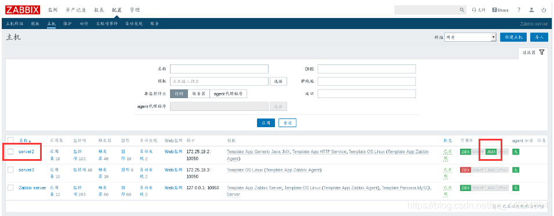Click the ZABBIX logo
This screenshot has width=554, height=216.
(x=23, y=9)
